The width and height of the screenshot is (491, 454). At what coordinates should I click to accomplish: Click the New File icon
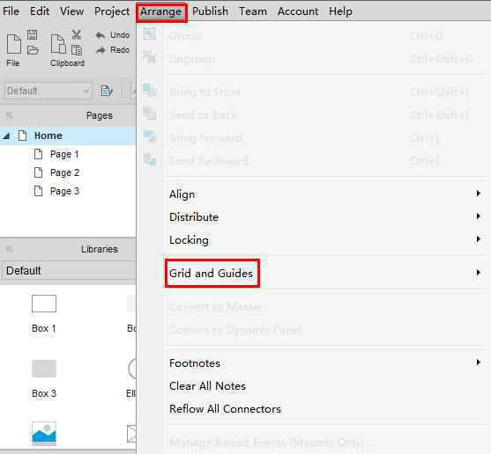click(x=14, y=44)
